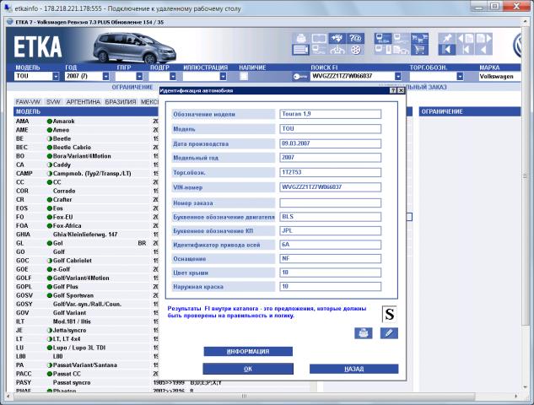Click the Обозначение модели field with Touran 1,9
This screenshot has height=405, width=534.
coord(330,114)
